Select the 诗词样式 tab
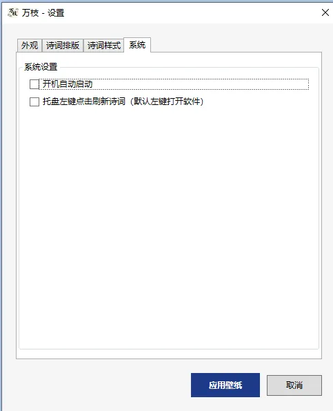 [x=104, y=46]
